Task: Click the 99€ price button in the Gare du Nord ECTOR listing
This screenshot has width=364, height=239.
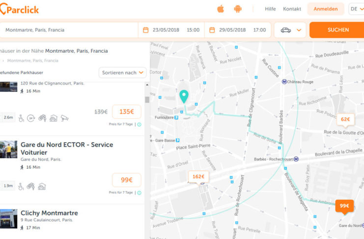Action: (127, 180)
